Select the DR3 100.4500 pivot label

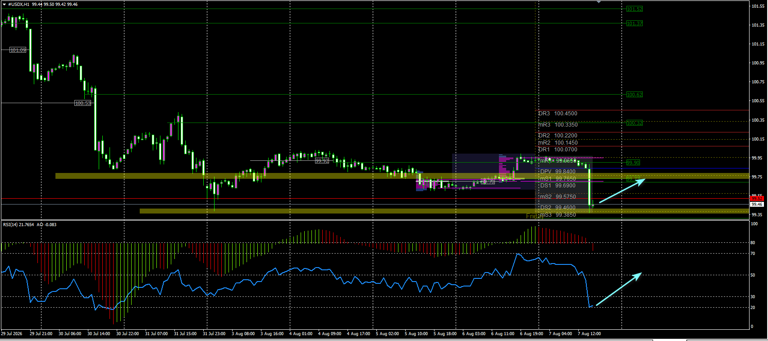(558, 114)
